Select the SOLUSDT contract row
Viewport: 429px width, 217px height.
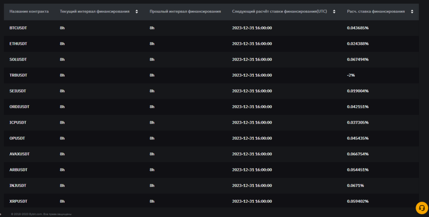pyautogui.click(x=18, y=59)
